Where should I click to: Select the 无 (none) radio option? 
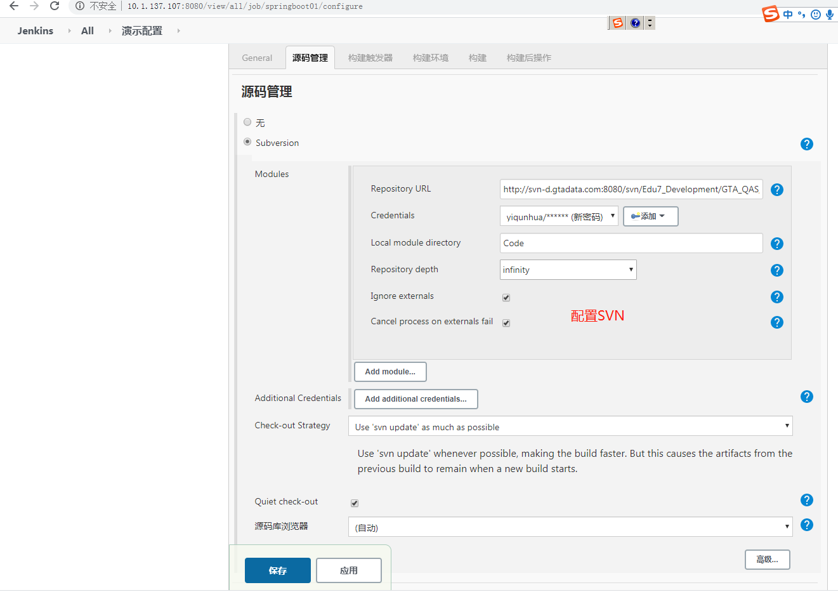247,122
